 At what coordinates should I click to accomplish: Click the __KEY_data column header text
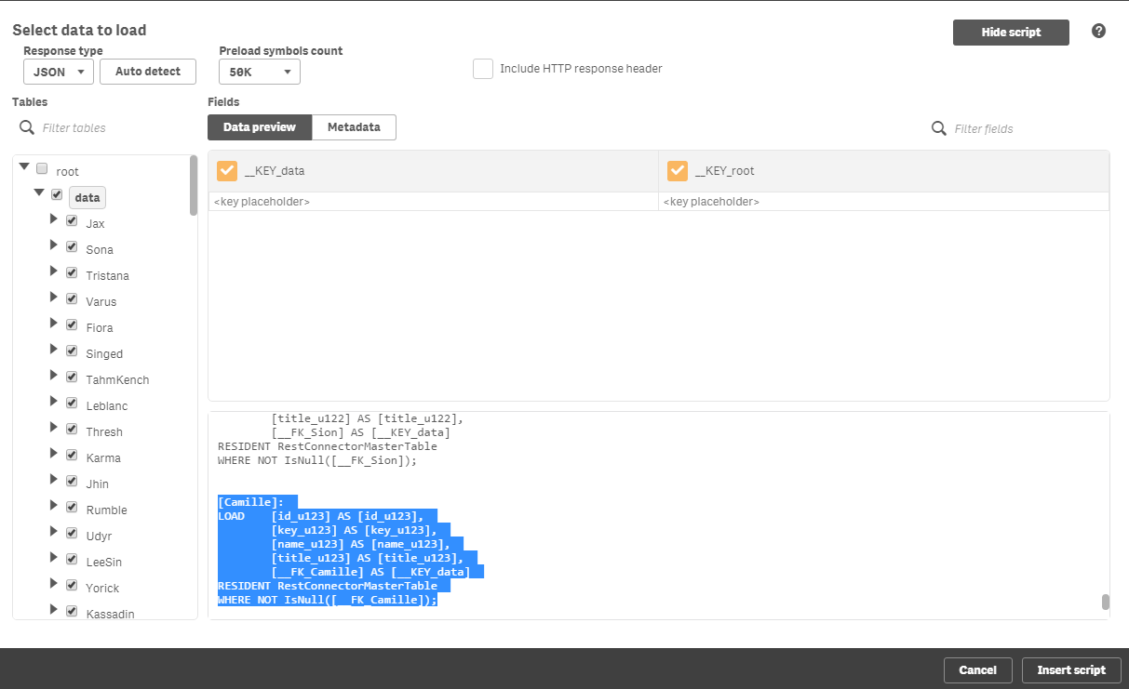point(275,171)
